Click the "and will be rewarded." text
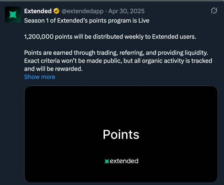 [x=54, y=69]
